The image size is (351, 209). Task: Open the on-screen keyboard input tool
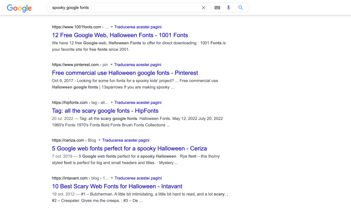pyautogui.click(x=217, y=8)
